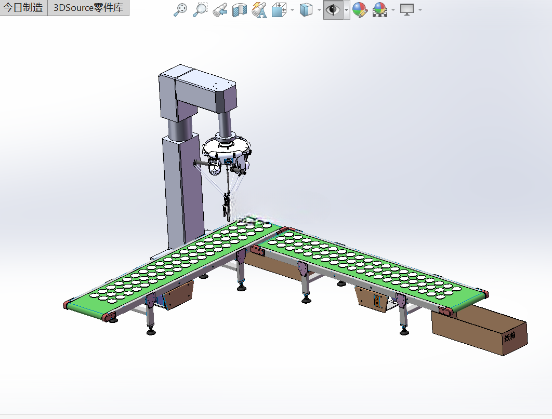Open the Hide/Show Items dropdown arrow
The image size is (552, 419).
tap(346, 10)
